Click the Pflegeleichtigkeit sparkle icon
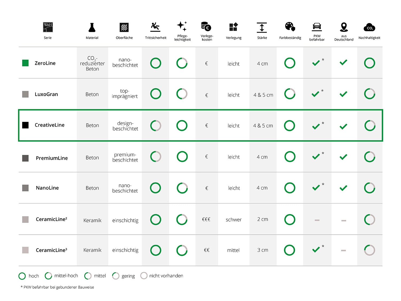This screenshot has width=401, height=301. (182, 26)
